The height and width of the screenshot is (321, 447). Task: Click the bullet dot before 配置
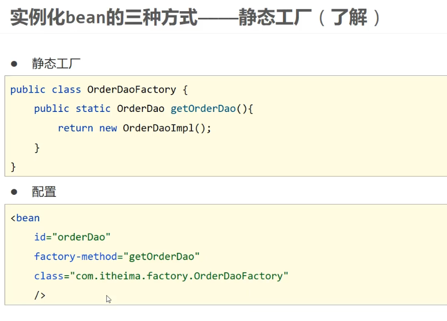coord(14,192)
